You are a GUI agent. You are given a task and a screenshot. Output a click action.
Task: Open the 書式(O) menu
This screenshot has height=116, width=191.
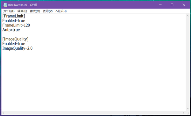pyautogui.click(x=35, y=11)
